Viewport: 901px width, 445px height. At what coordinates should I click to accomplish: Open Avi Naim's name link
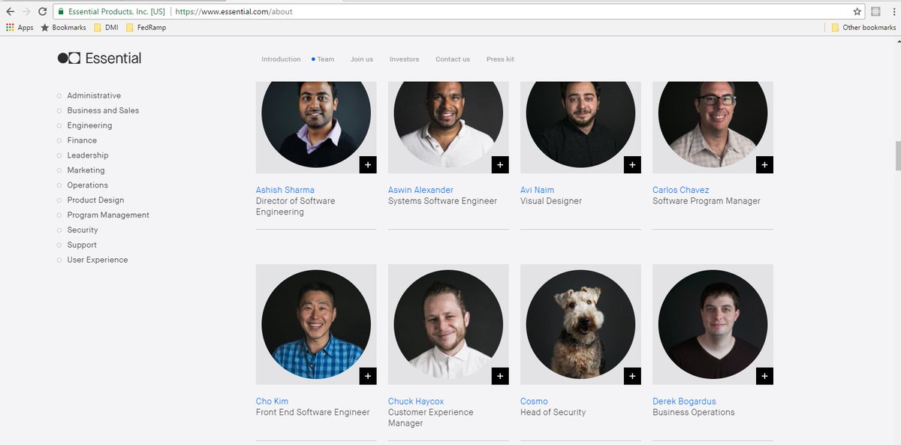(x=537, y=190)
